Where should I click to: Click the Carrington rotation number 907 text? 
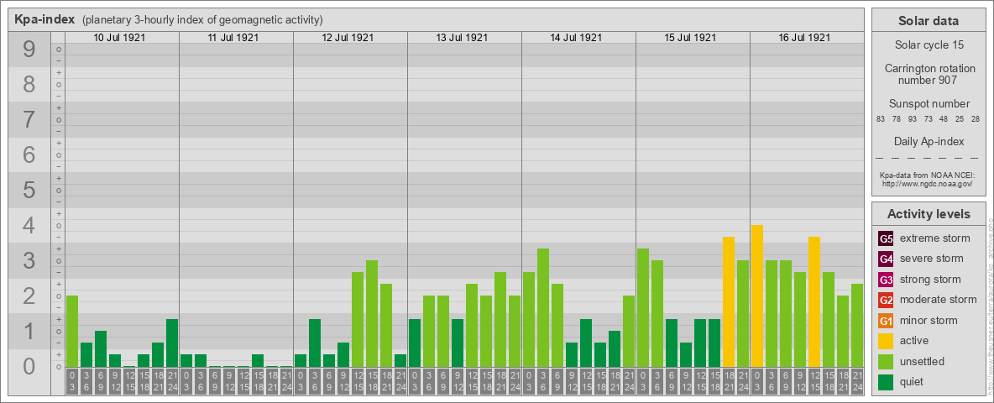[x=929, y=74]
